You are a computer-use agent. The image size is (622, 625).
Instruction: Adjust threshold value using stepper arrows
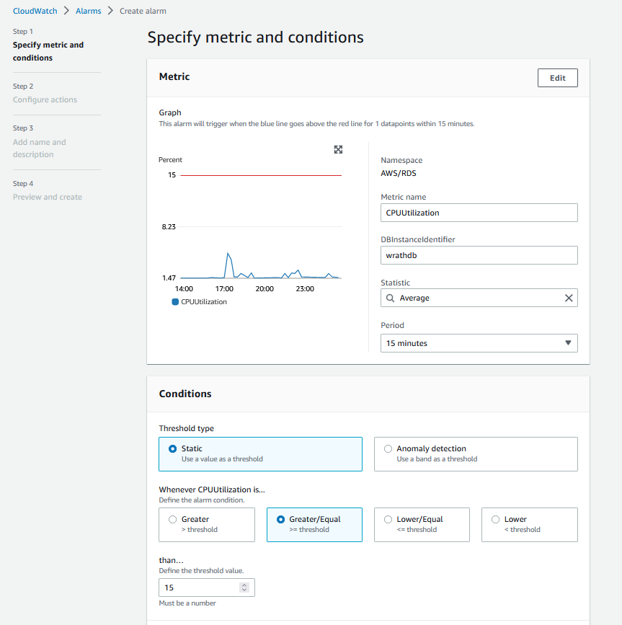[244, 588]
